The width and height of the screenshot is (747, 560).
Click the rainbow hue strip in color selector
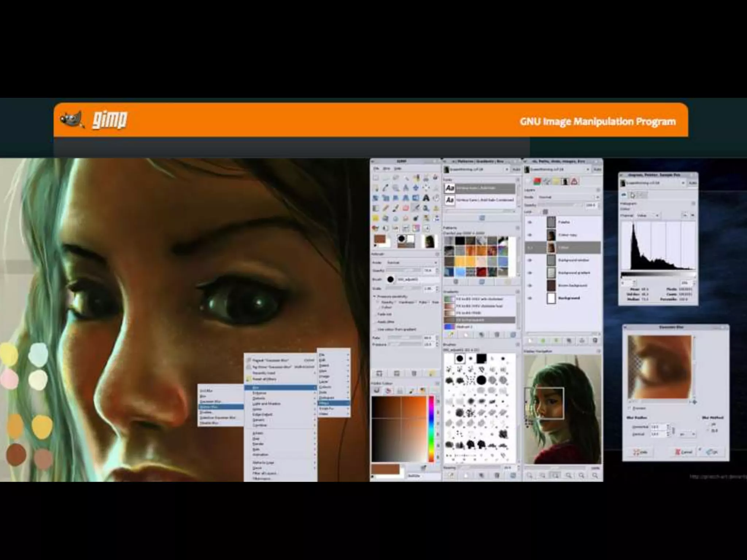pos(431,428)
